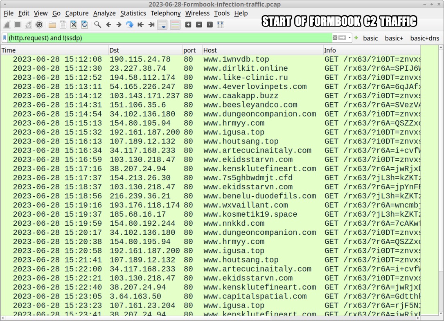Select the www.wxvaillant.com packet row
Image resolution: width=444 pixels, height=321 pixels.
(x=210, y=205)
